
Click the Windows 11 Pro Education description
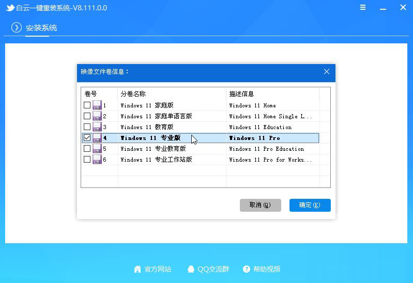[x=267, y=149]
